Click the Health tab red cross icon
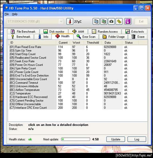153x158 pixels. (x=57, y=36)
